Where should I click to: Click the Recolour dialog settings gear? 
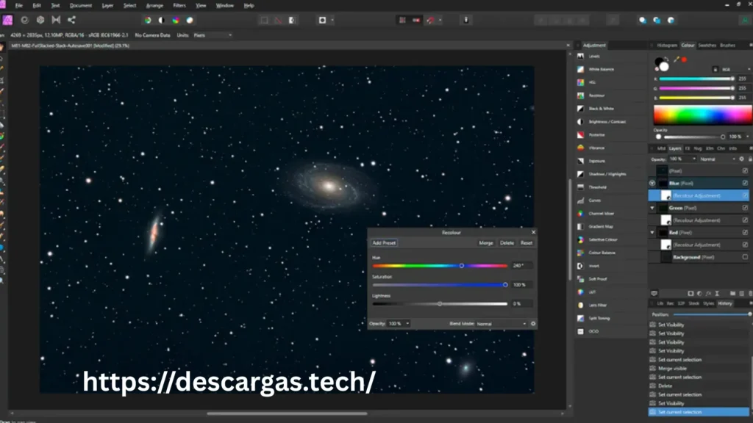click(533, 324)
